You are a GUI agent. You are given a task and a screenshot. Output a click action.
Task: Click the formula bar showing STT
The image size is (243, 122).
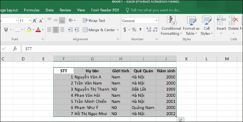point(132,49)
